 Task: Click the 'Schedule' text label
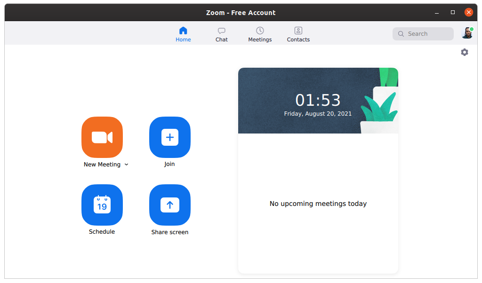[x=102, y=232]
